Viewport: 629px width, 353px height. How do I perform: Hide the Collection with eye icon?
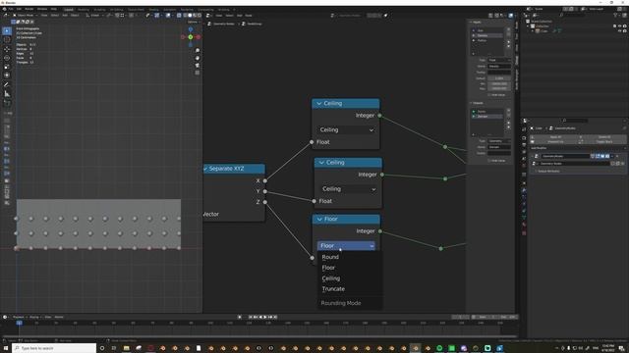[620, 26]
